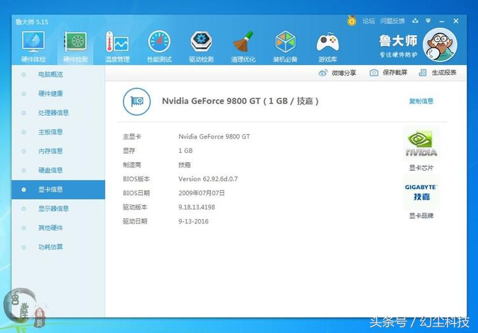
Task: Open the 装机必备 essential apps icon
Action: click(286, 45)
